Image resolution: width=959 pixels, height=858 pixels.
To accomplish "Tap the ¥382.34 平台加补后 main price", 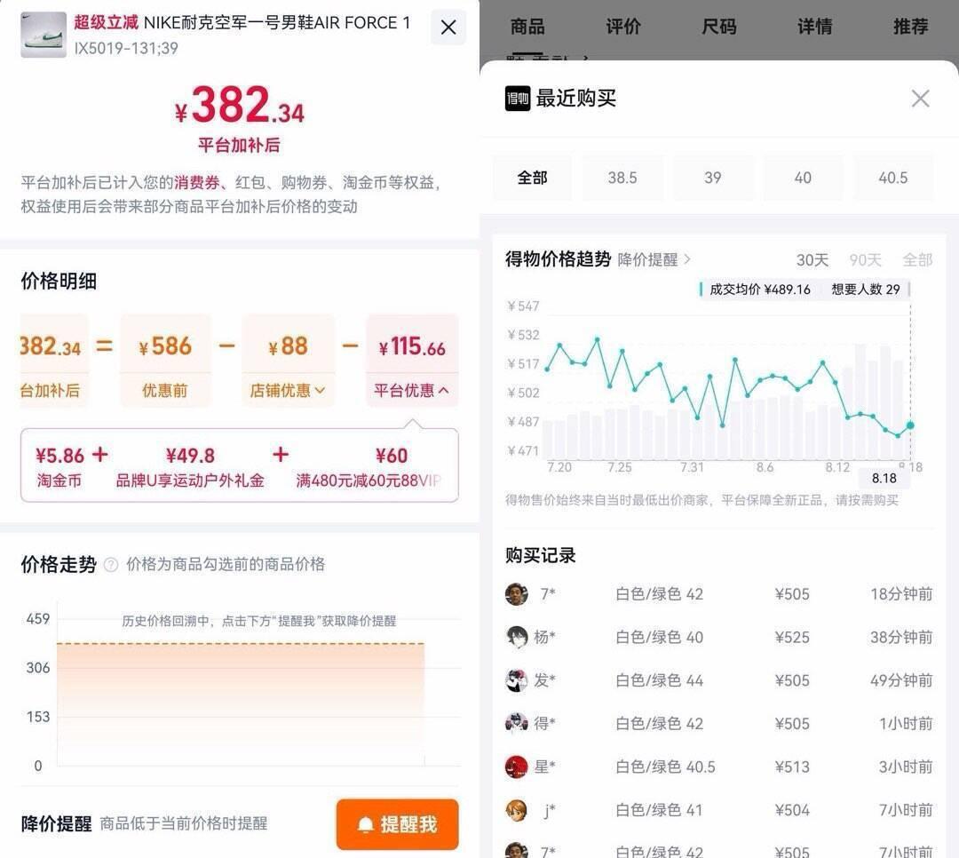I will click(x=239, y=106).
